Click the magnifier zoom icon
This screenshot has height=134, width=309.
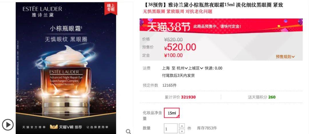128,131
